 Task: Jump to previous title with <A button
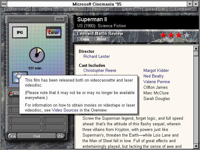click(x=12, y=136)
